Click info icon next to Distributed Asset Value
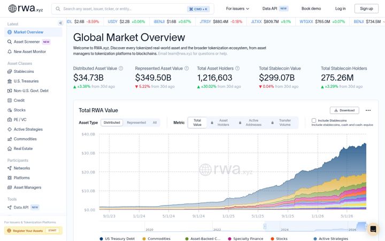385x241 pixels. [121, 69]
